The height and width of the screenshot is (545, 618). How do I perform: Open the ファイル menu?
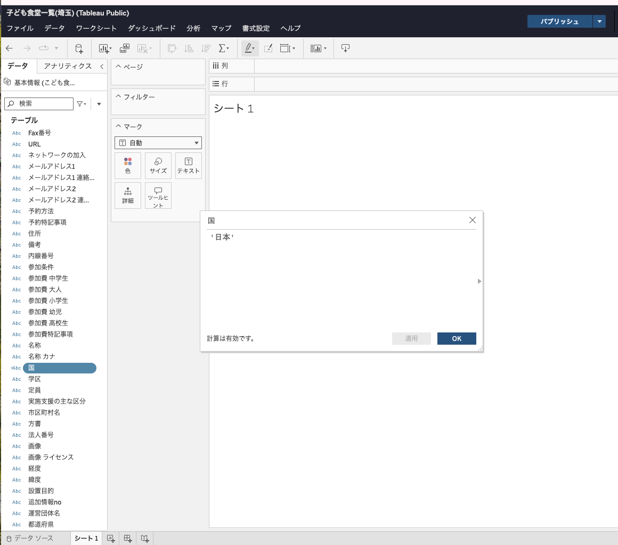[20, 28]
